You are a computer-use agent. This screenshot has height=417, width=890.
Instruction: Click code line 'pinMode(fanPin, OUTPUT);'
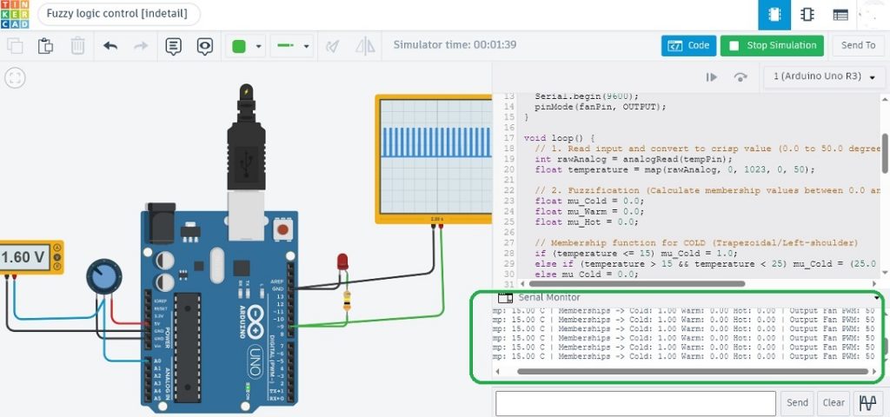pos(601,107)
